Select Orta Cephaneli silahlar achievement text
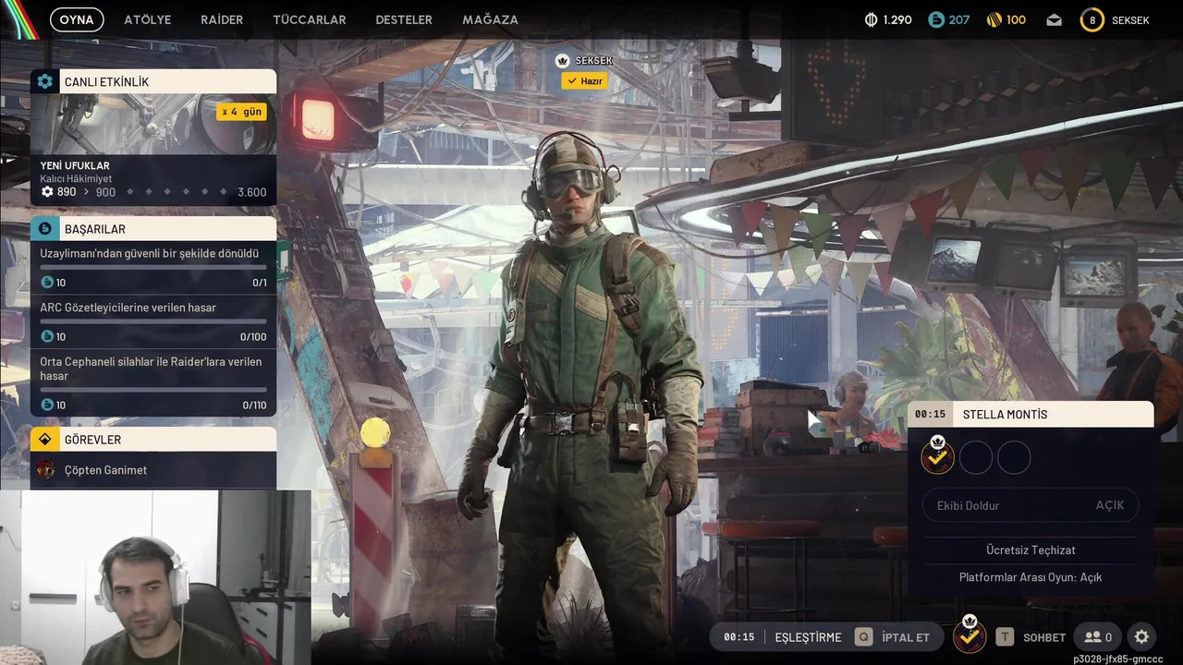The width and height of the screenshot is (1183, 665). (x=151, y=369)
